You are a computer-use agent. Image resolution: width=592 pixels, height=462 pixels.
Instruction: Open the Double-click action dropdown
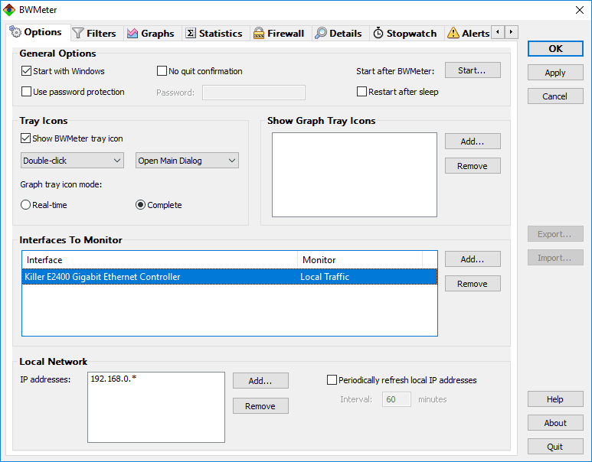[72, 161]
